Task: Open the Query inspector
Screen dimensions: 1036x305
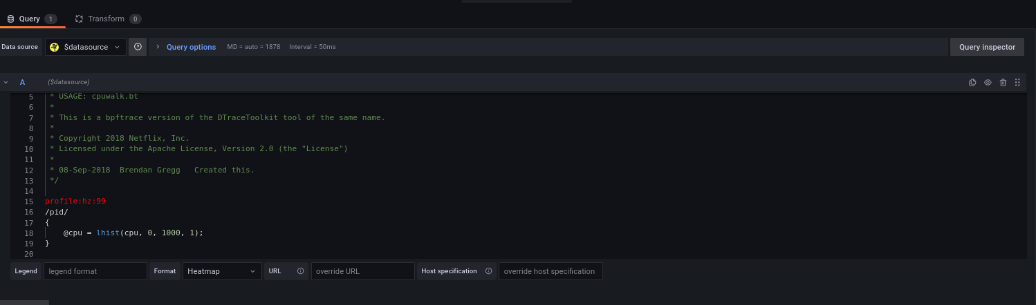Action: [986, 47]
